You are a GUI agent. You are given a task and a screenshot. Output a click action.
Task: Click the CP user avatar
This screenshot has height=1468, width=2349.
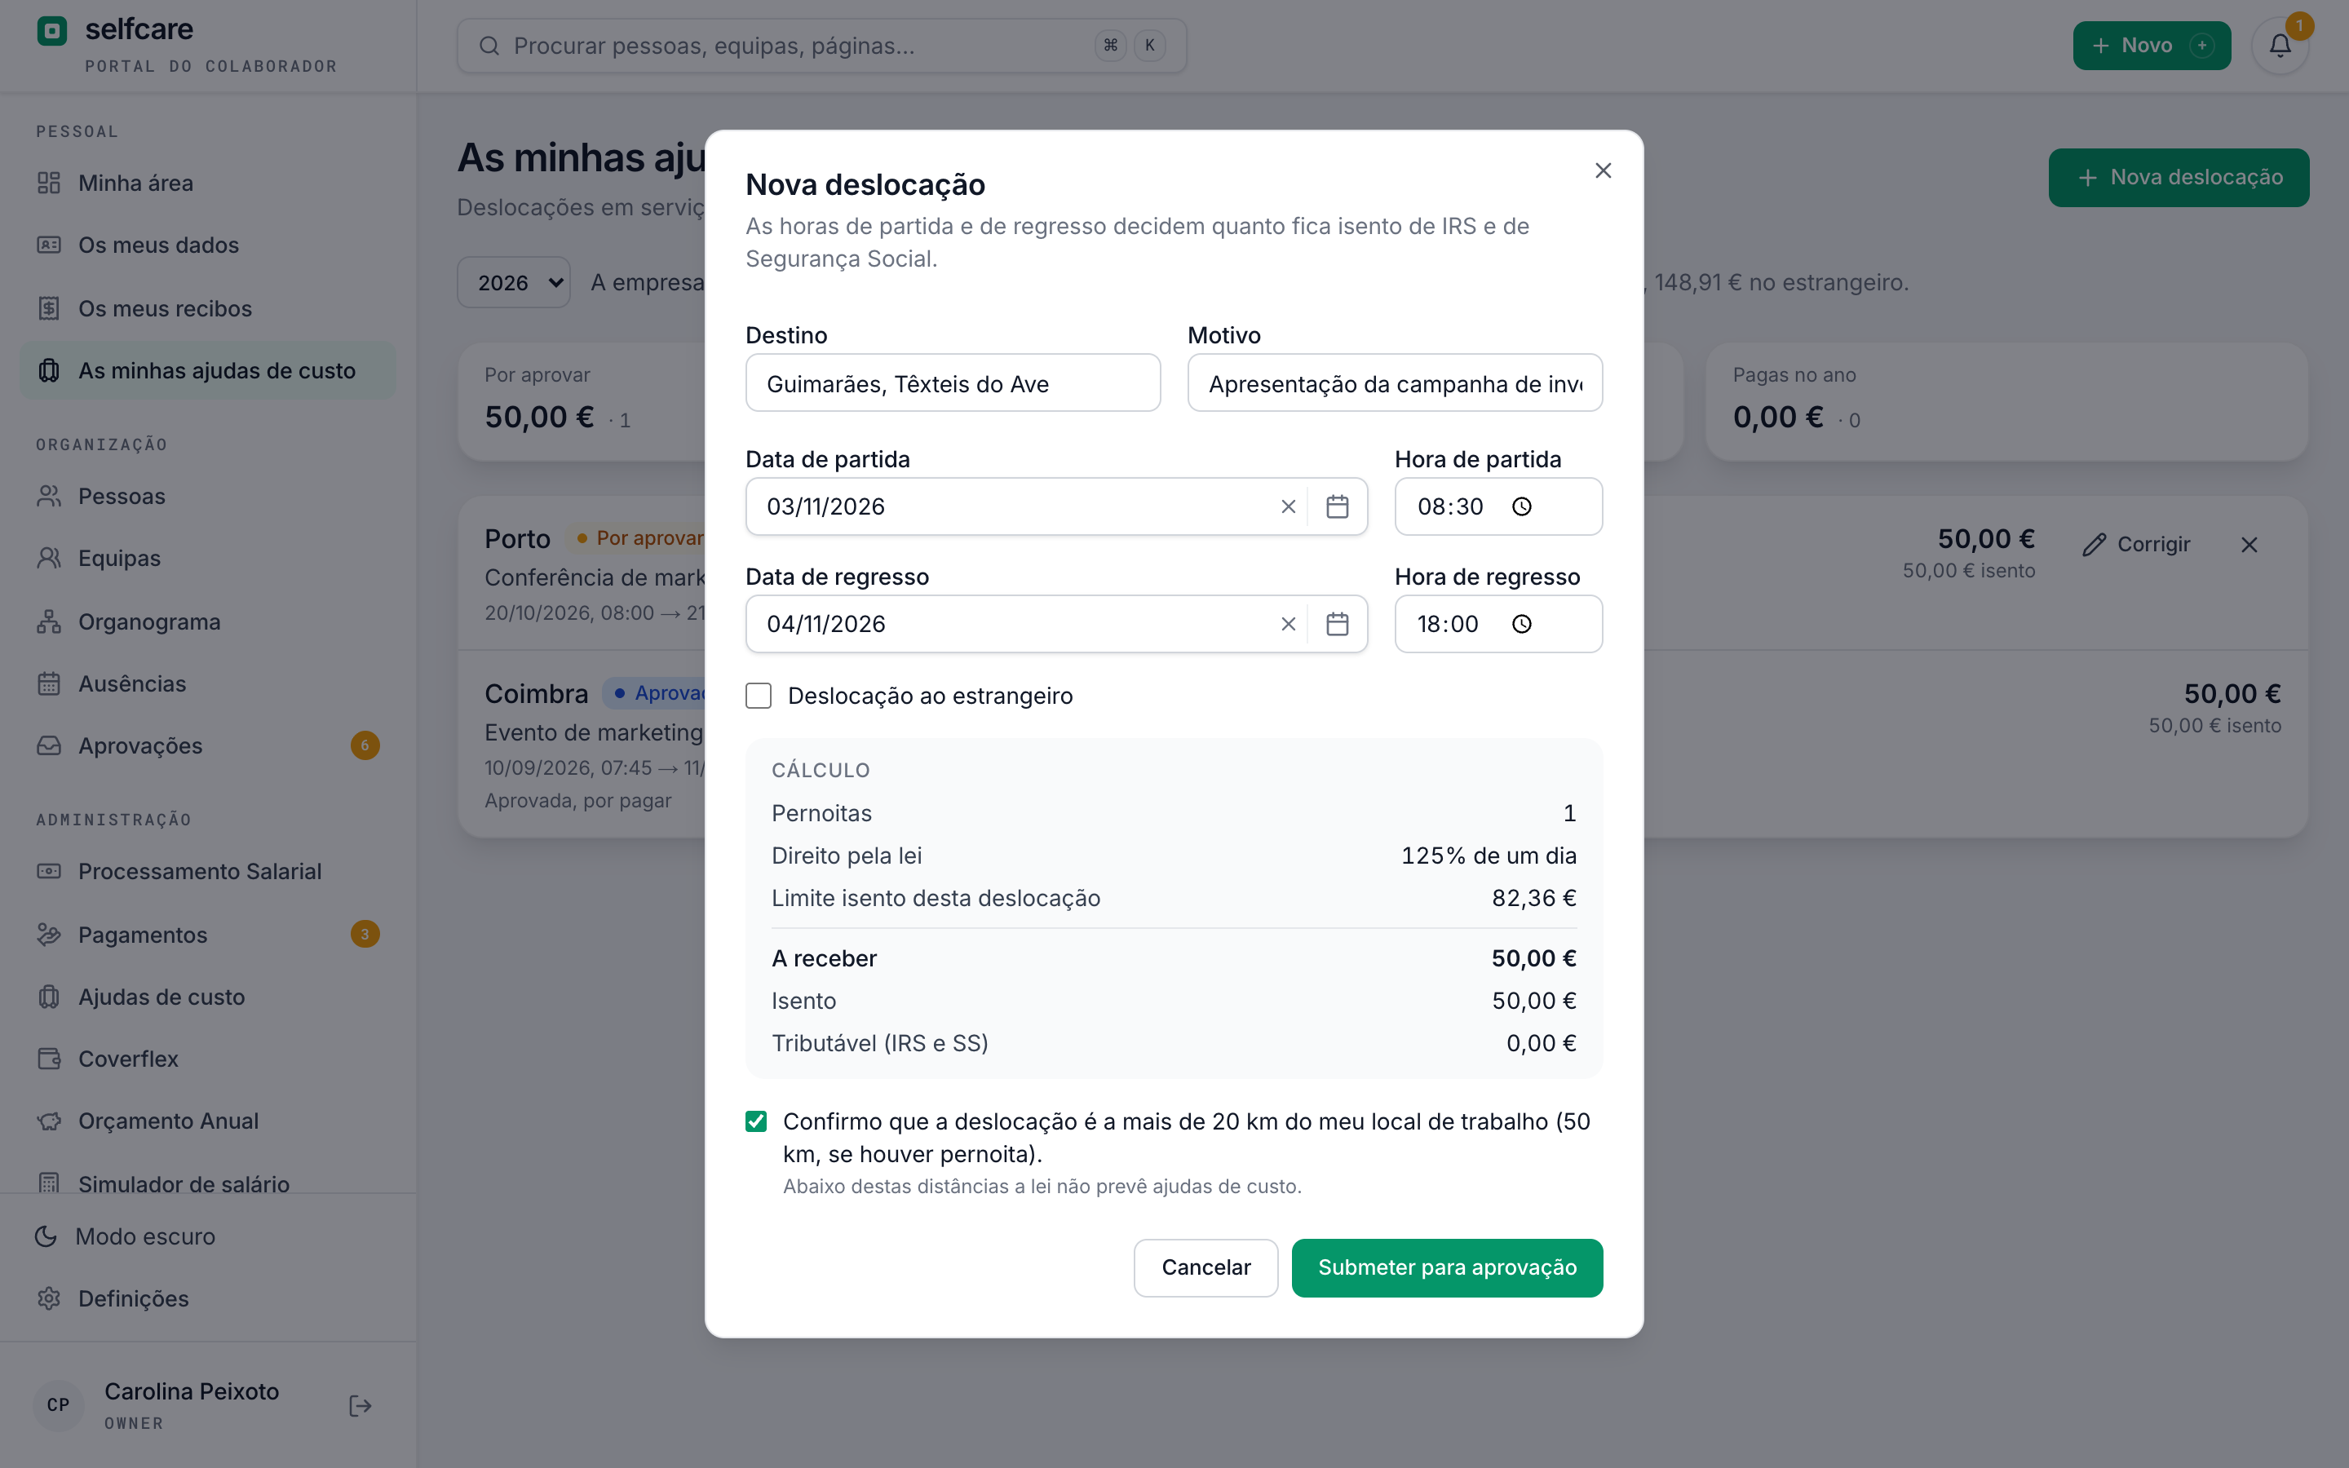click(58, 1405)
